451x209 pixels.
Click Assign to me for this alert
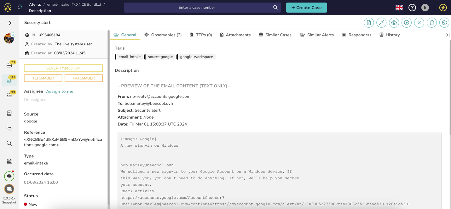click(60, 91)
